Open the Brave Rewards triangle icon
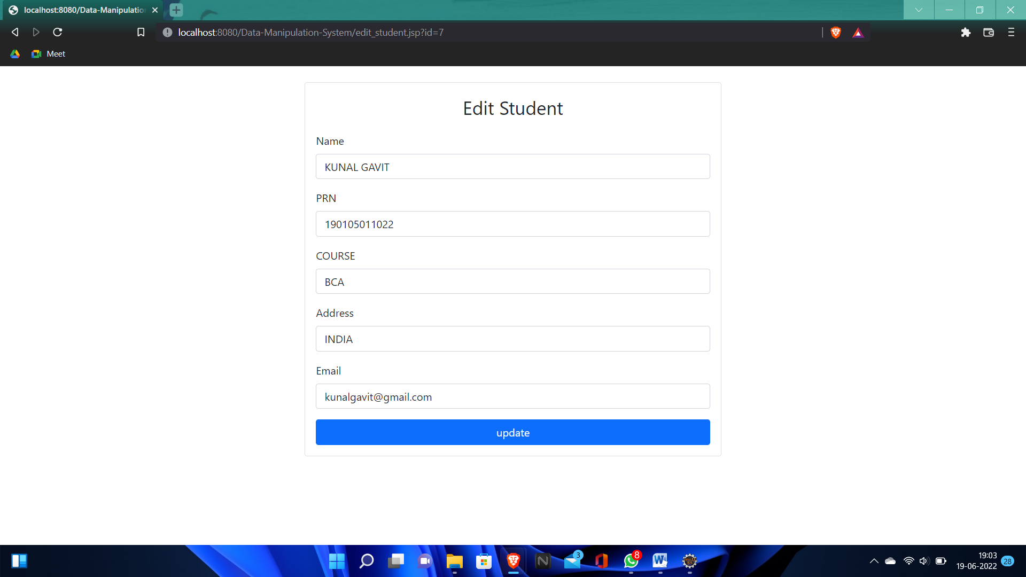Viewport: 1026px width, 577px height. click(x=858, y=33)
